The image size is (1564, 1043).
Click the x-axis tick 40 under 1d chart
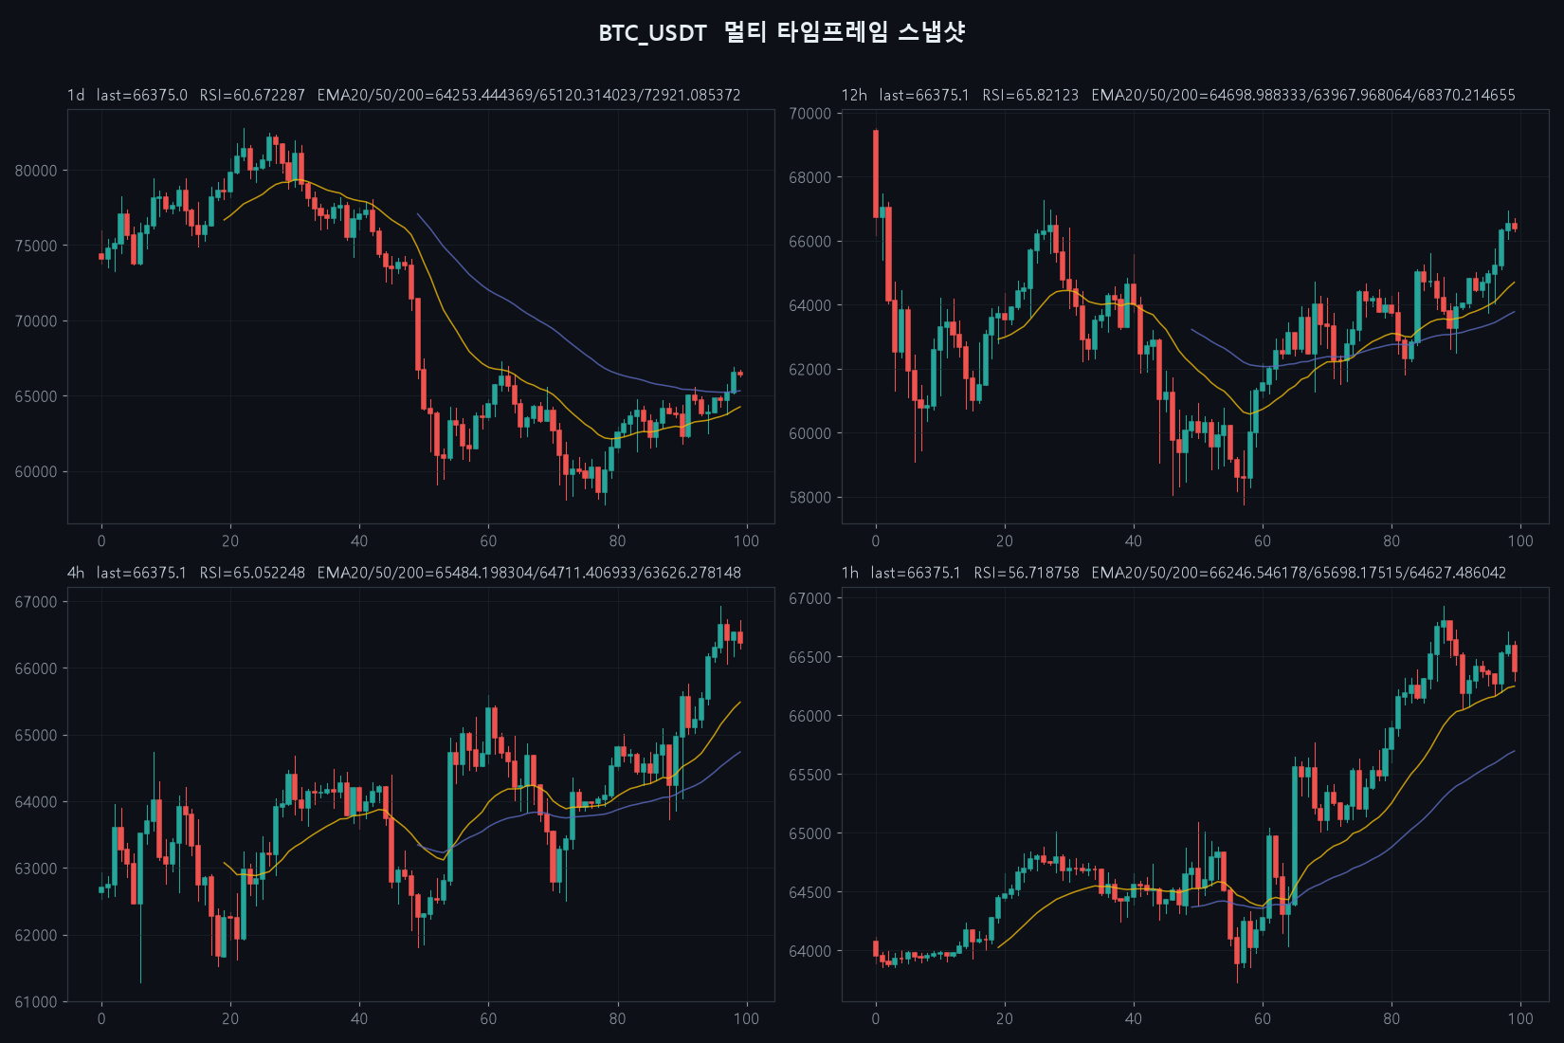(359, 540)
